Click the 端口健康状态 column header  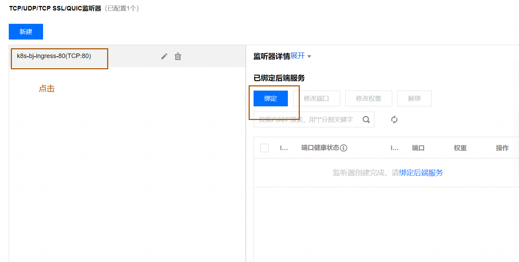pyautogui.click(x=320, y=148)
